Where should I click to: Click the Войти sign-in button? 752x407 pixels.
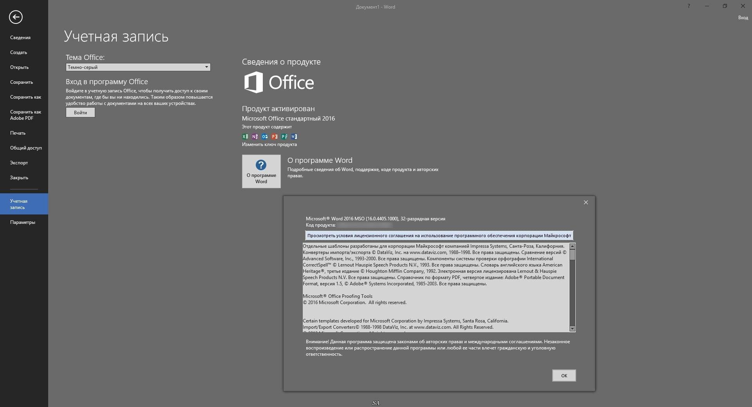(x=80, y=113)
